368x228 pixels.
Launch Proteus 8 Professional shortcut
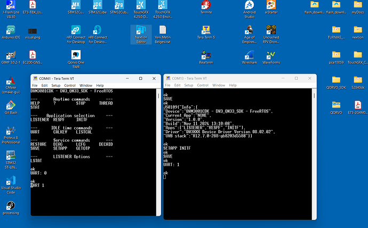tap(11, 135)
